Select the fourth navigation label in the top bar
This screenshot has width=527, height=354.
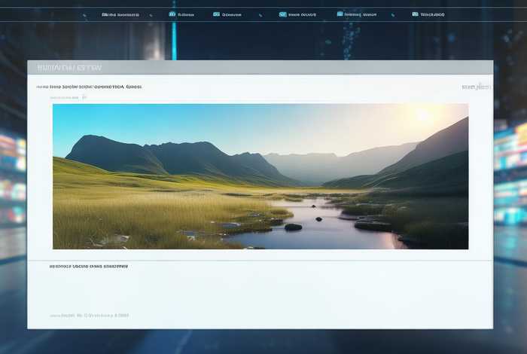302,15
